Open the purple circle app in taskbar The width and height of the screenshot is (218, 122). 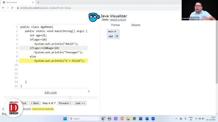coord(116,119)
